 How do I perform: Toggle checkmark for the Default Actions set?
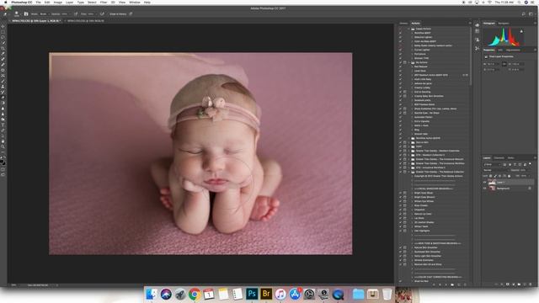point(401,29)
